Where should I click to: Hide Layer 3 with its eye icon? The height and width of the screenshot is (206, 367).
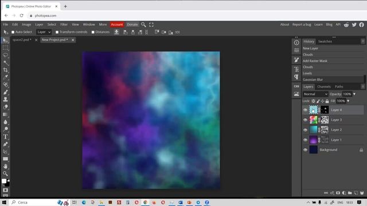305,120
